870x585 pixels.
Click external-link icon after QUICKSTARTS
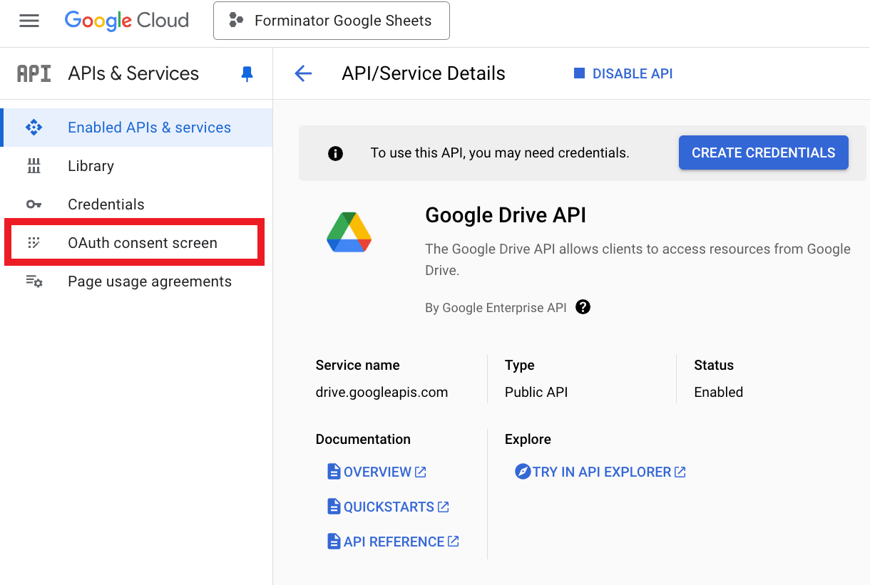tap(444, 507)
